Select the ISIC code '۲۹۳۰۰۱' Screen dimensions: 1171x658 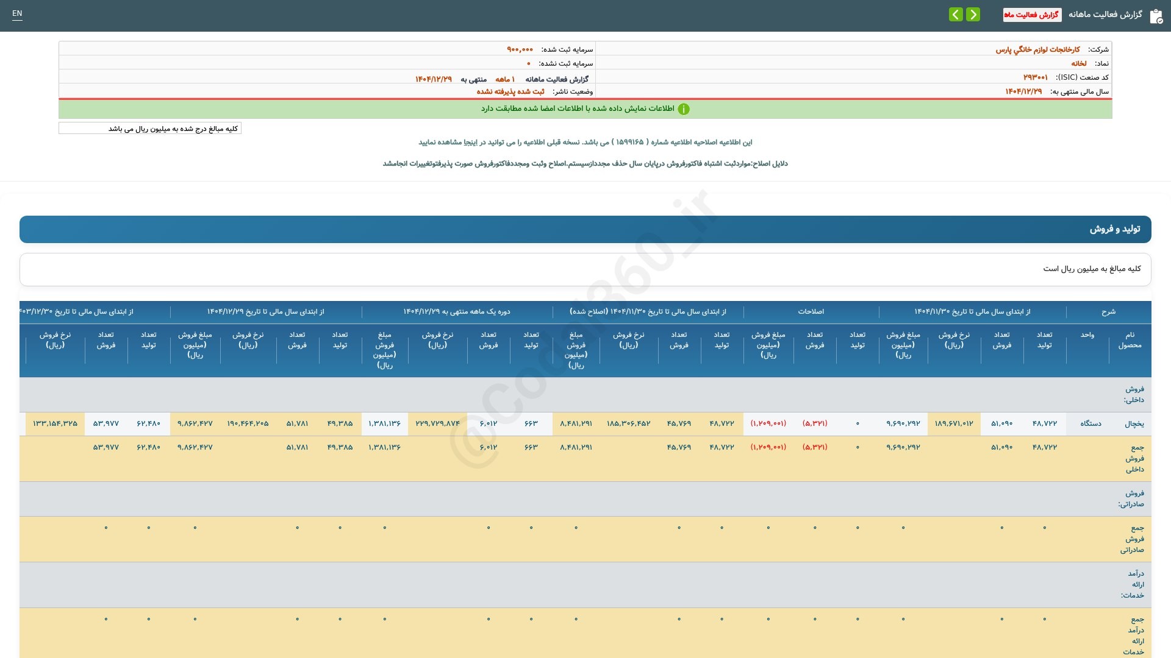(x=1035, y=77)
